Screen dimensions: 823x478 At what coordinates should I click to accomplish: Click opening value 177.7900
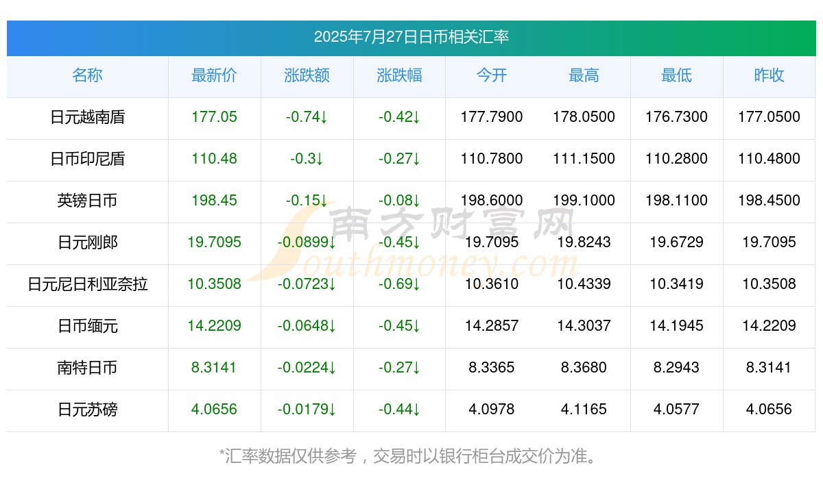492,117
